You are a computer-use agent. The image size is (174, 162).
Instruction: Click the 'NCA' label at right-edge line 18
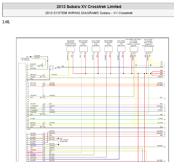tap(161, 127)
